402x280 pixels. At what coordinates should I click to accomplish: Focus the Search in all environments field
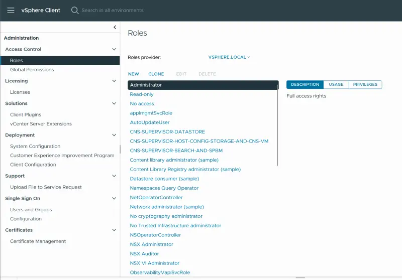tap(112, 10)
